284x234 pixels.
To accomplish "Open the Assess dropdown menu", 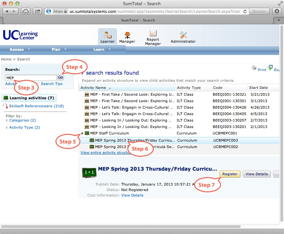I will pos(20,49).
